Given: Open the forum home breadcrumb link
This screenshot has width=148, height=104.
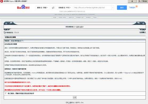Looking at the screenshot, I should (10, 32).
